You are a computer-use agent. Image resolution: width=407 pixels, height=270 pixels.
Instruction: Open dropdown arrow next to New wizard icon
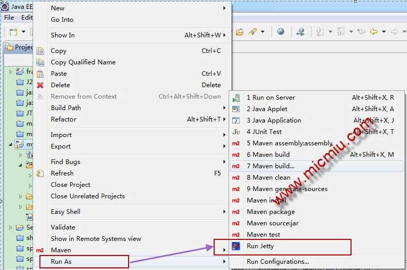point(24,32)
